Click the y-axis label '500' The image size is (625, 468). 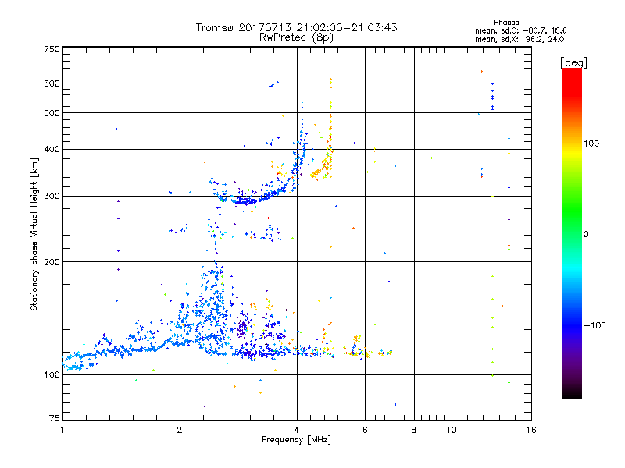(52, 113)
